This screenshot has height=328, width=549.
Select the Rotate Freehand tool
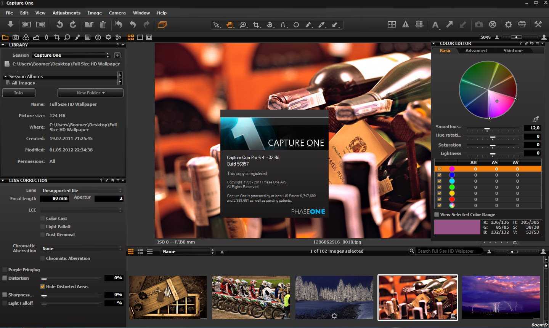(x=270, y=25)
